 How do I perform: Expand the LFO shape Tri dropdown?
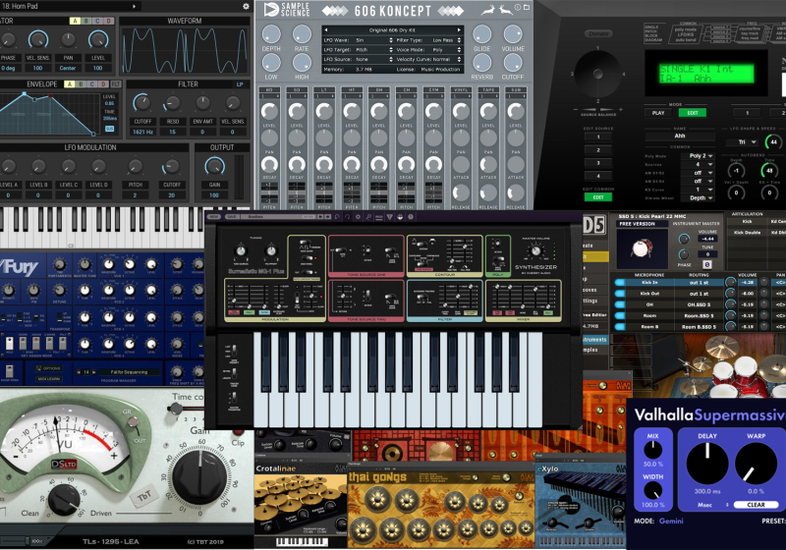[x=745, y=141]
